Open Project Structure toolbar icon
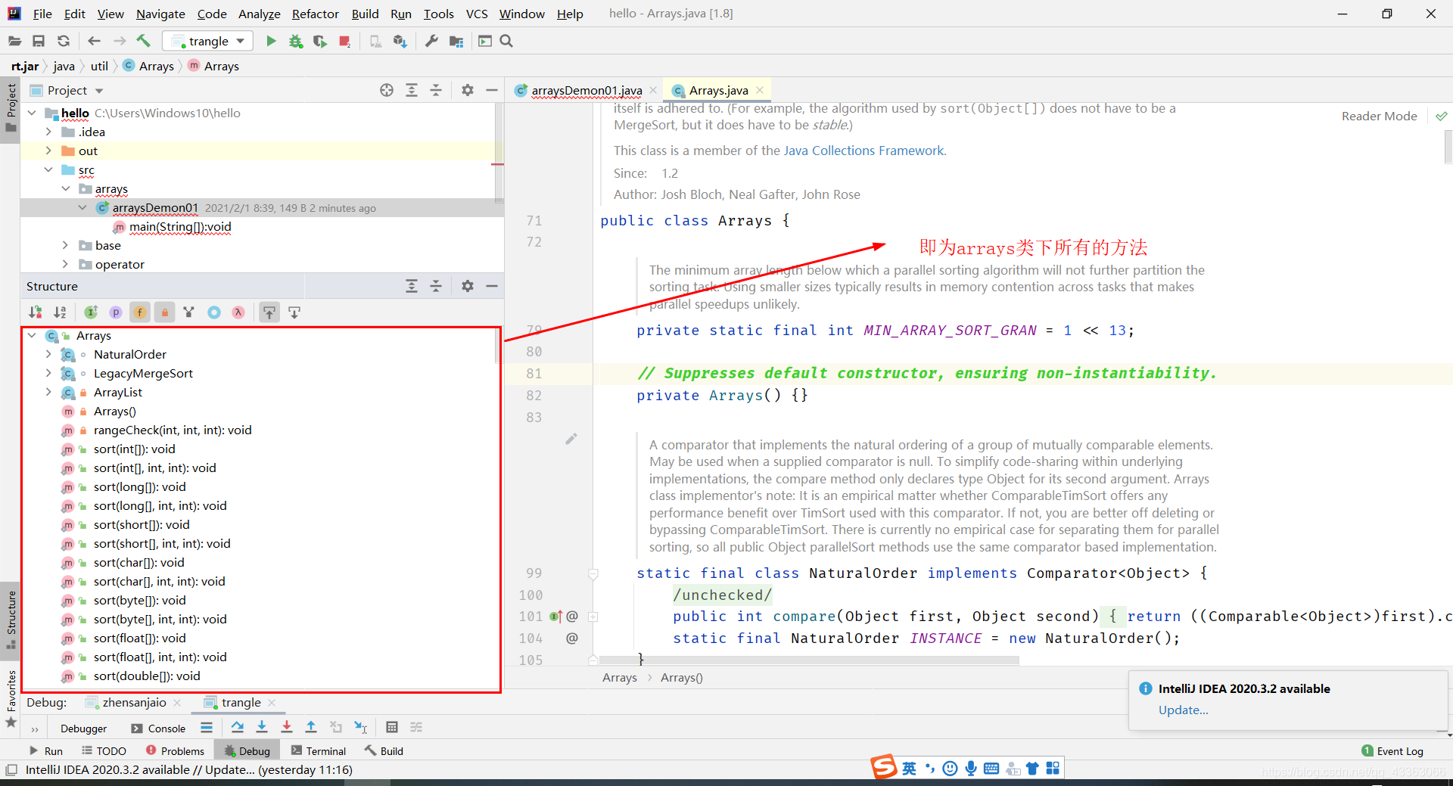 pos(456,41)
